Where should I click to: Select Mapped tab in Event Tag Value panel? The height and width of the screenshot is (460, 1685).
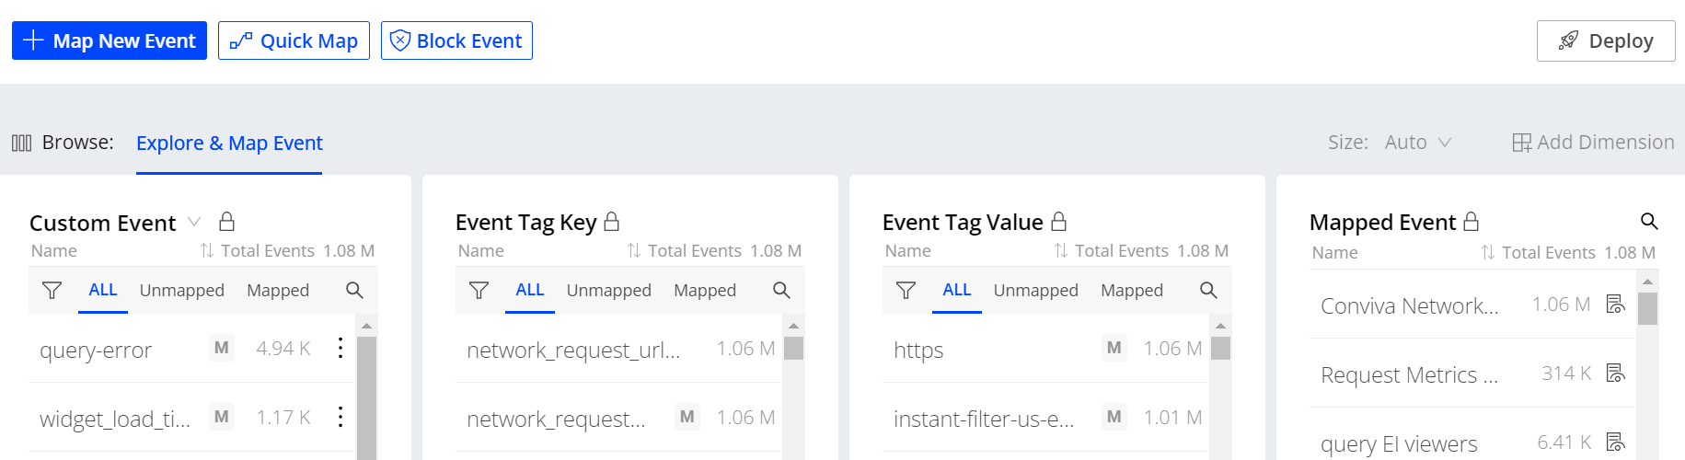click(1132, 291)
